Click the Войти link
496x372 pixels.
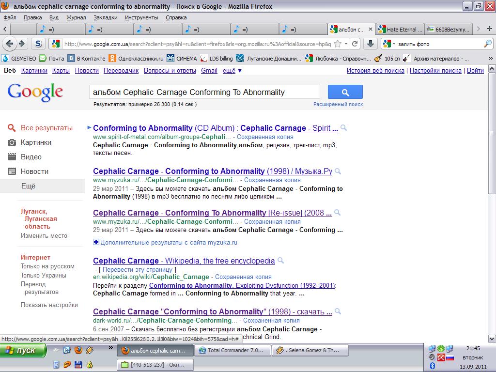point(475,71)
